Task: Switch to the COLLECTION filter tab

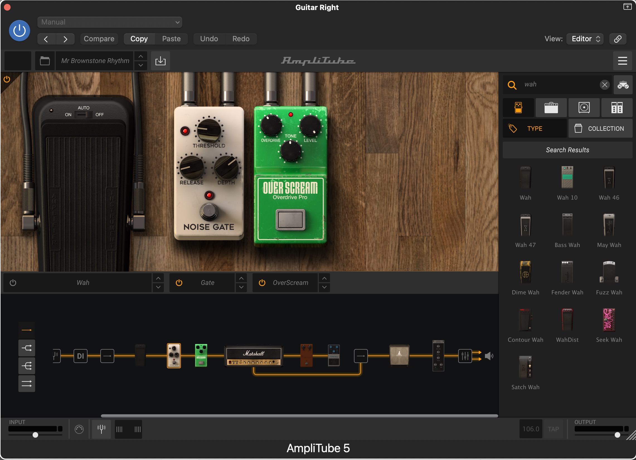Action: pyautogui.click(x=600, y=129)
